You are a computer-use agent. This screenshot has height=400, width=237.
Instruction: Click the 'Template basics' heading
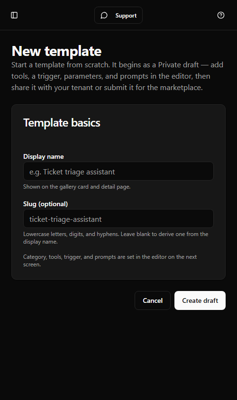click(x=62, y=123)
